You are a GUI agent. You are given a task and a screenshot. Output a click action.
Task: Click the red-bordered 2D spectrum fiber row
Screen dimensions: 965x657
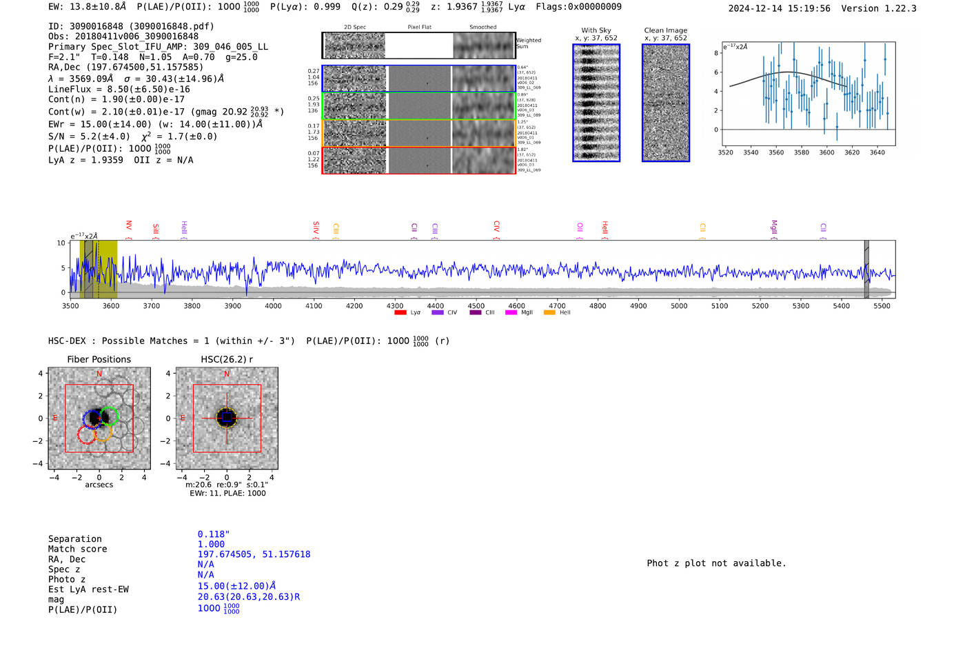click(x=418, y=160)
